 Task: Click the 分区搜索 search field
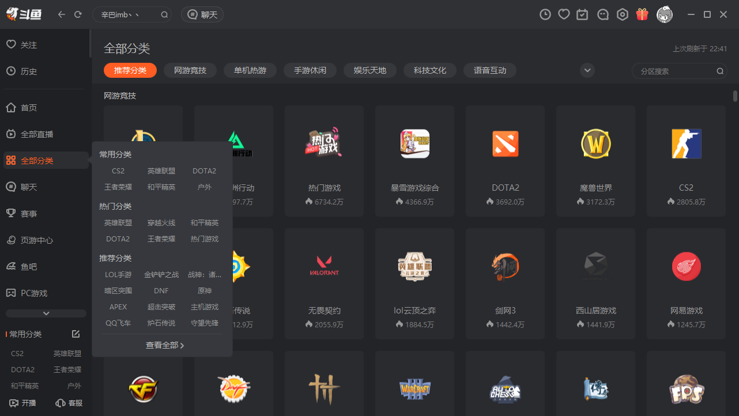680,71
